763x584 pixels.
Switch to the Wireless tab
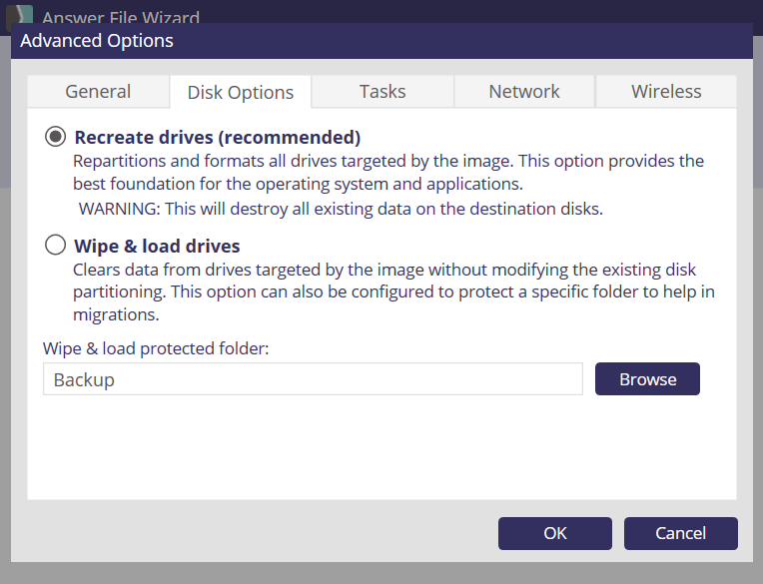(x=666, y=91)
